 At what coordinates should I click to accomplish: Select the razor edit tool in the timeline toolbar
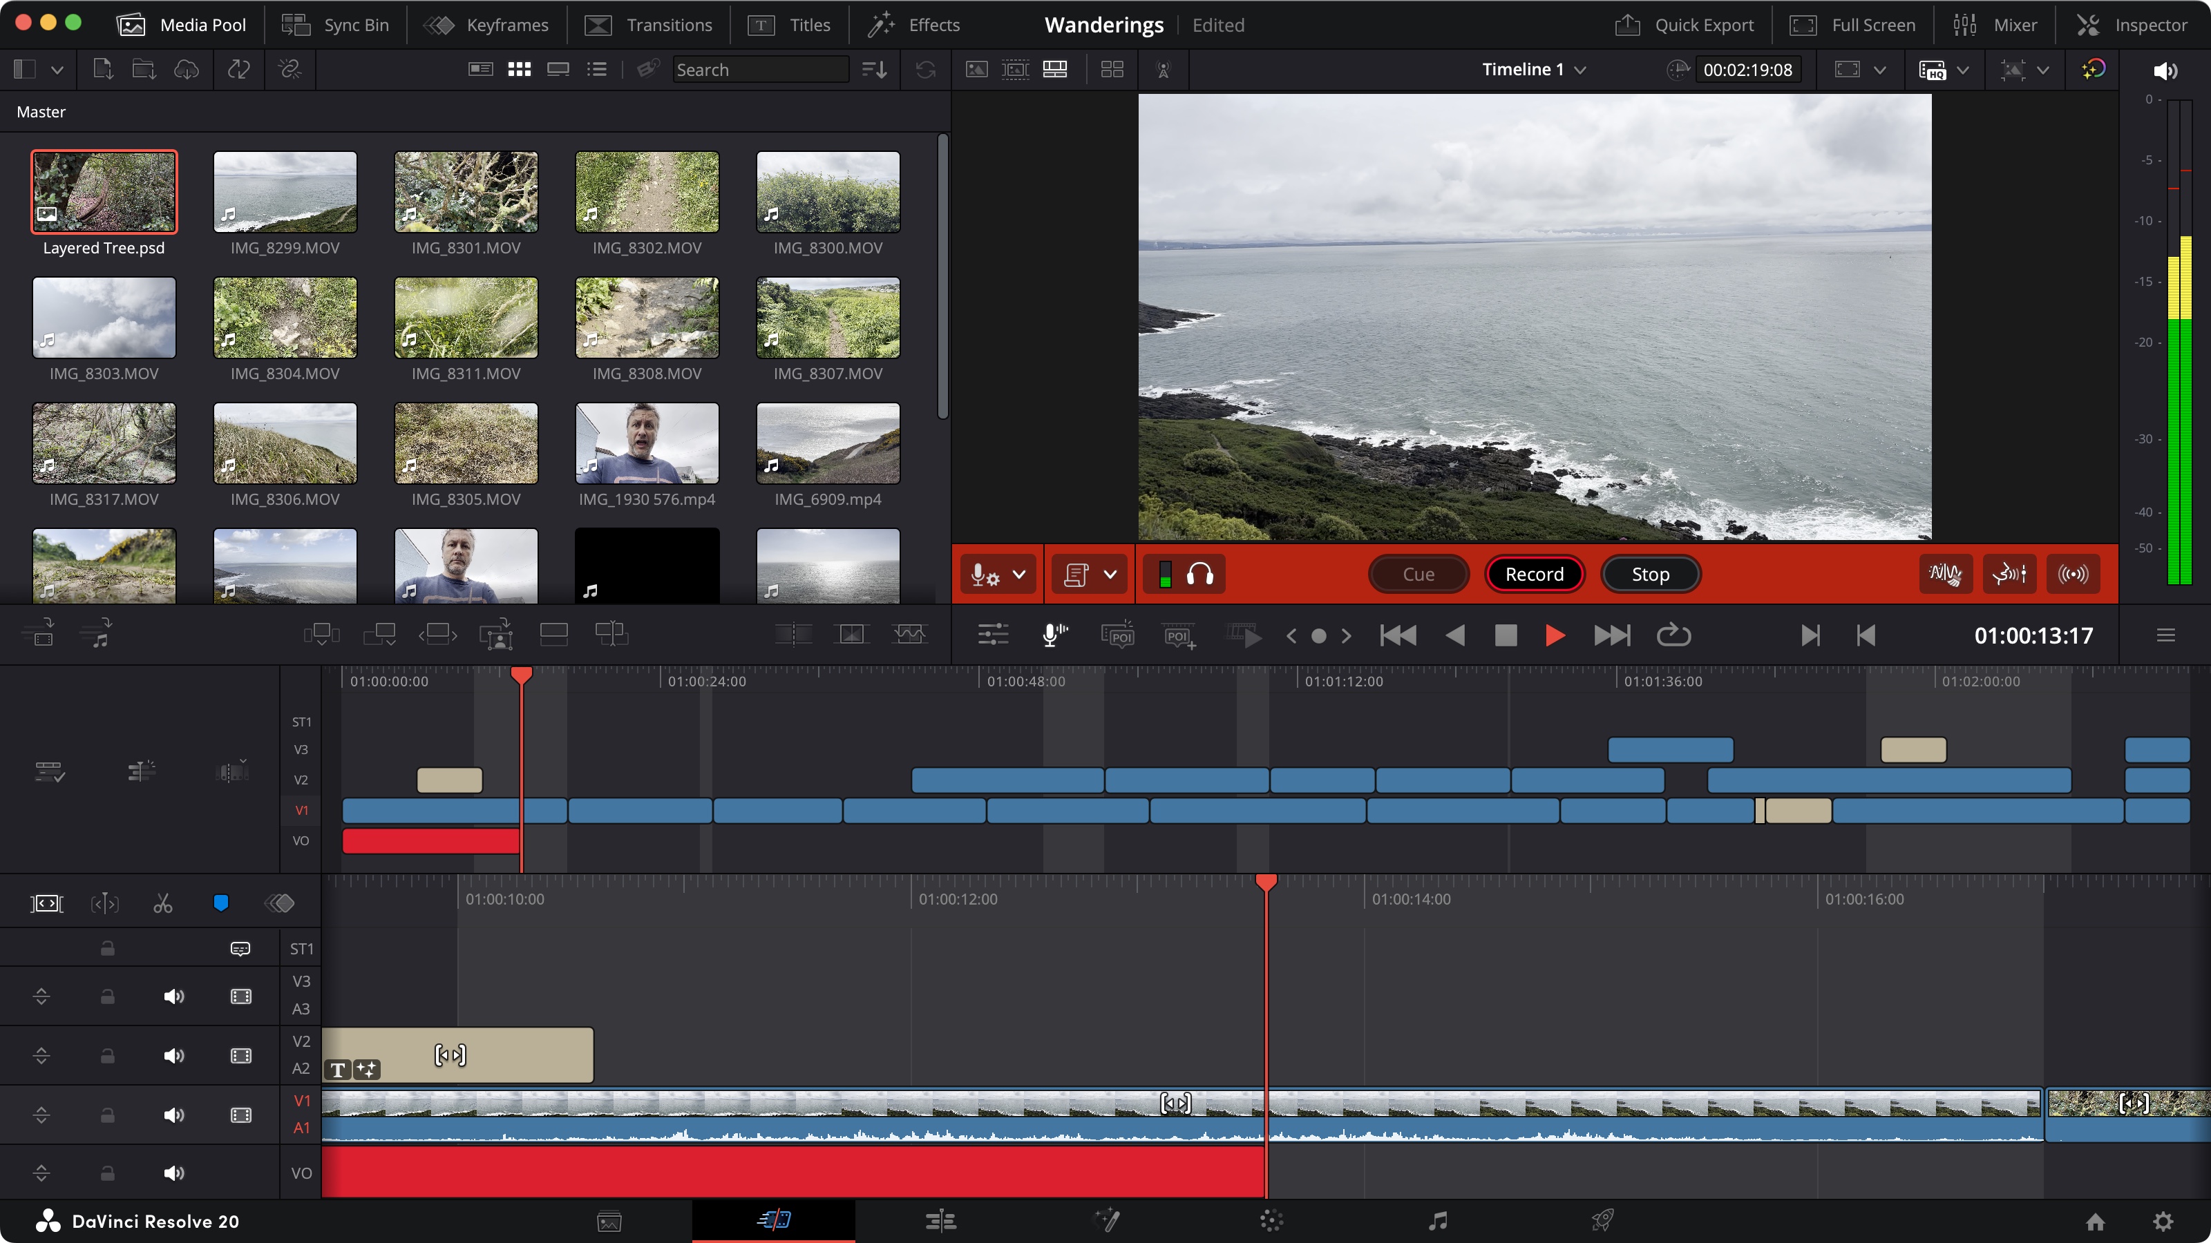[162, 903]
